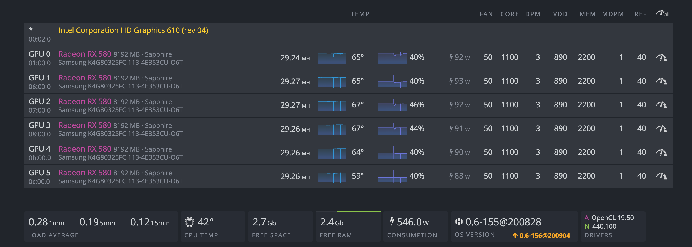Click the 0.19 5min load average
Screen dimensions: 692x247
[x=97, y=222]
